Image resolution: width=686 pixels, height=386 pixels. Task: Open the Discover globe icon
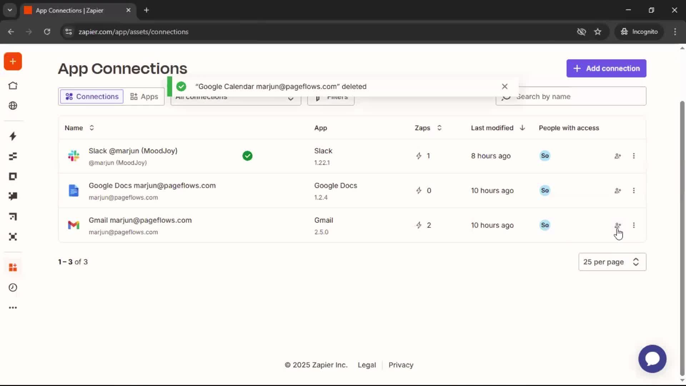pos(13,106)
